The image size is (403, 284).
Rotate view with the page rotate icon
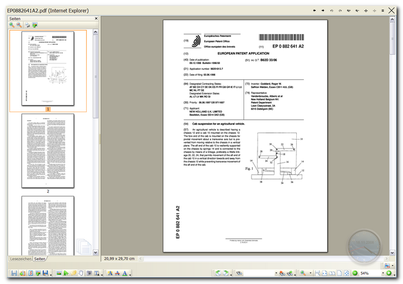coord(218,273)
